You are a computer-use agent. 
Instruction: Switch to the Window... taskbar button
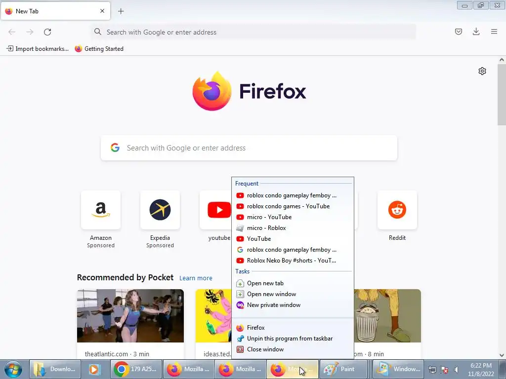click(x=398, y=369)
